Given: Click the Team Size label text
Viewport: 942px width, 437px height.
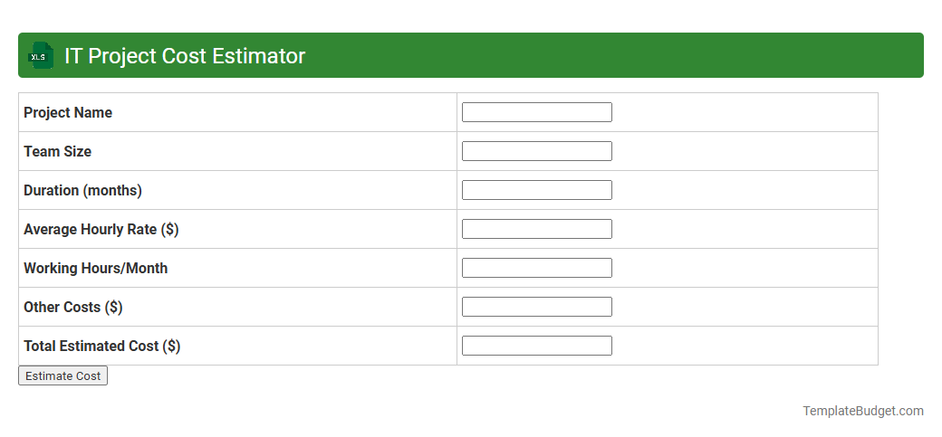Looking at the screenshot, I should [x=57, y=152].
